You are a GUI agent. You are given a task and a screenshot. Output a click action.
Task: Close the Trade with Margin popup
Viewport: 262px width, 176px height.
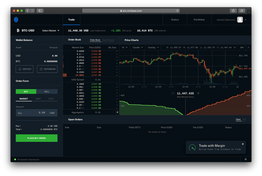243,144
